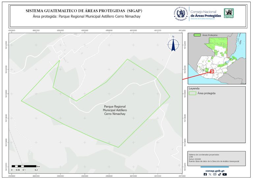This screenshot has height=179, width=253.
Task: Click the map scale bar
Action: 24,166
